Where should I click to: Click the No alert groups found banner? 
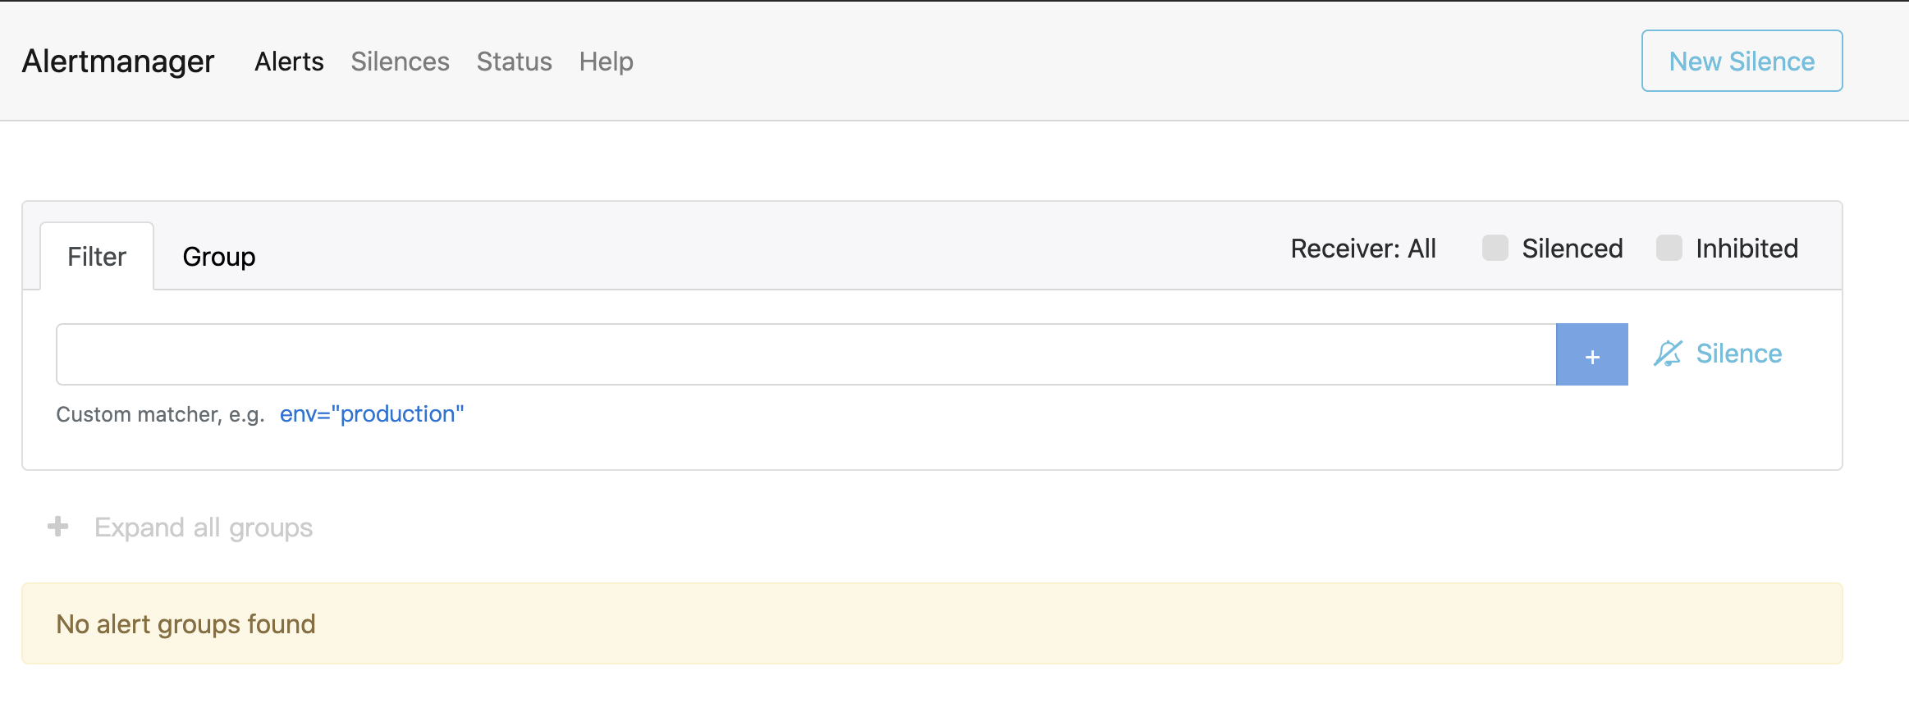[x=932, y=623]
